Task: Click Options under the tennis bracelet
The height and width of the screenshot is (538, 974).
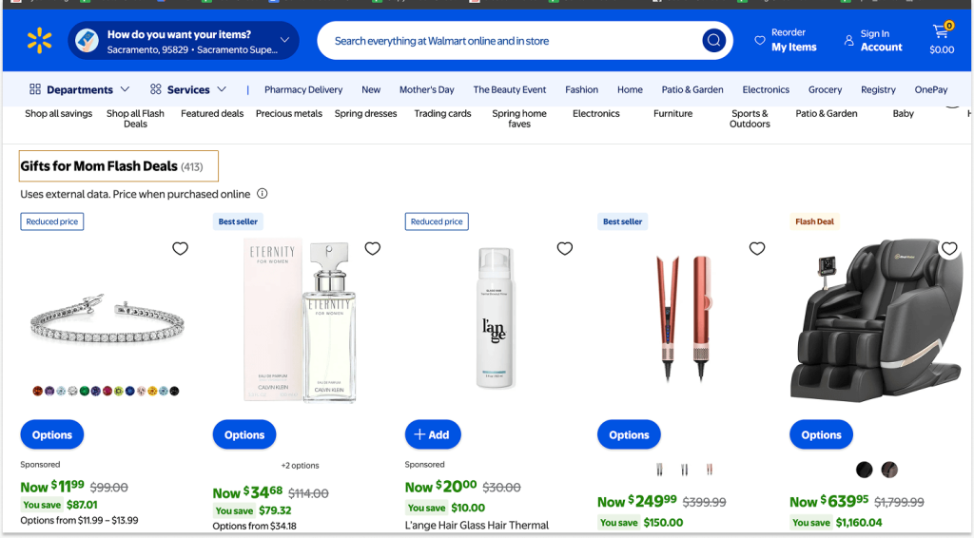Action: pyautogui.click(x=52, y=435)
